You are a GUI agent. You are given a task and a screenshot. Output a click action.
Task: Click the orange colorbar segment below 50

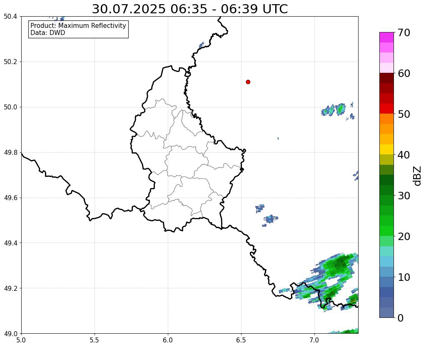[x=386, y=119]
